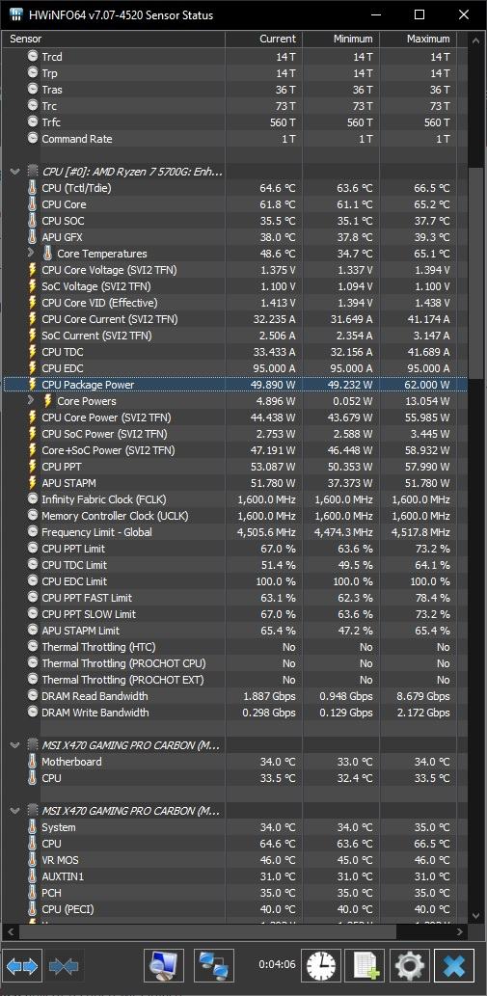Click the 0:04:06 elapsed time display
This screenshot has height=996, width=487.
[x=277, y=964]
